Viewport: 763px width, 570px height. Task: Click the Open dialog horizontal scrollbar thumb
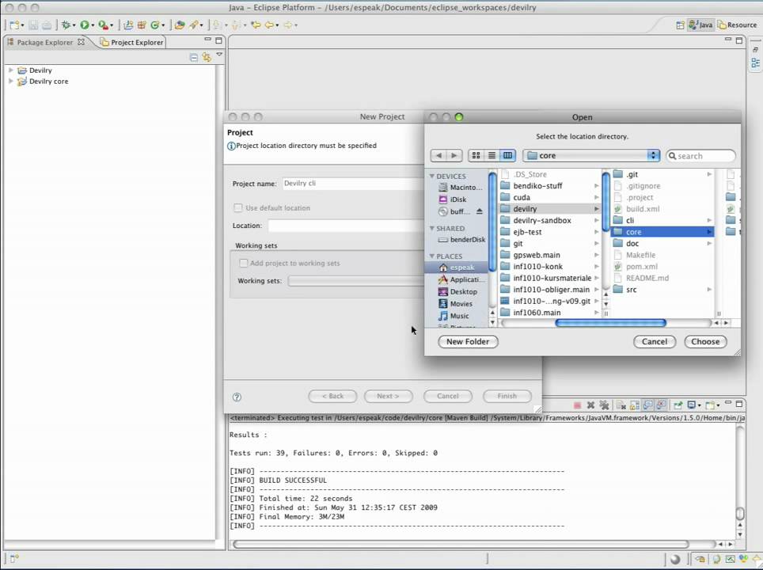coord(610,323)
